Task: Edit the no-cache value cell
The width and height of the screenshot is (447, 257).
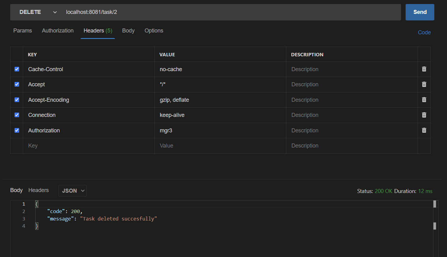Action: 221,69
